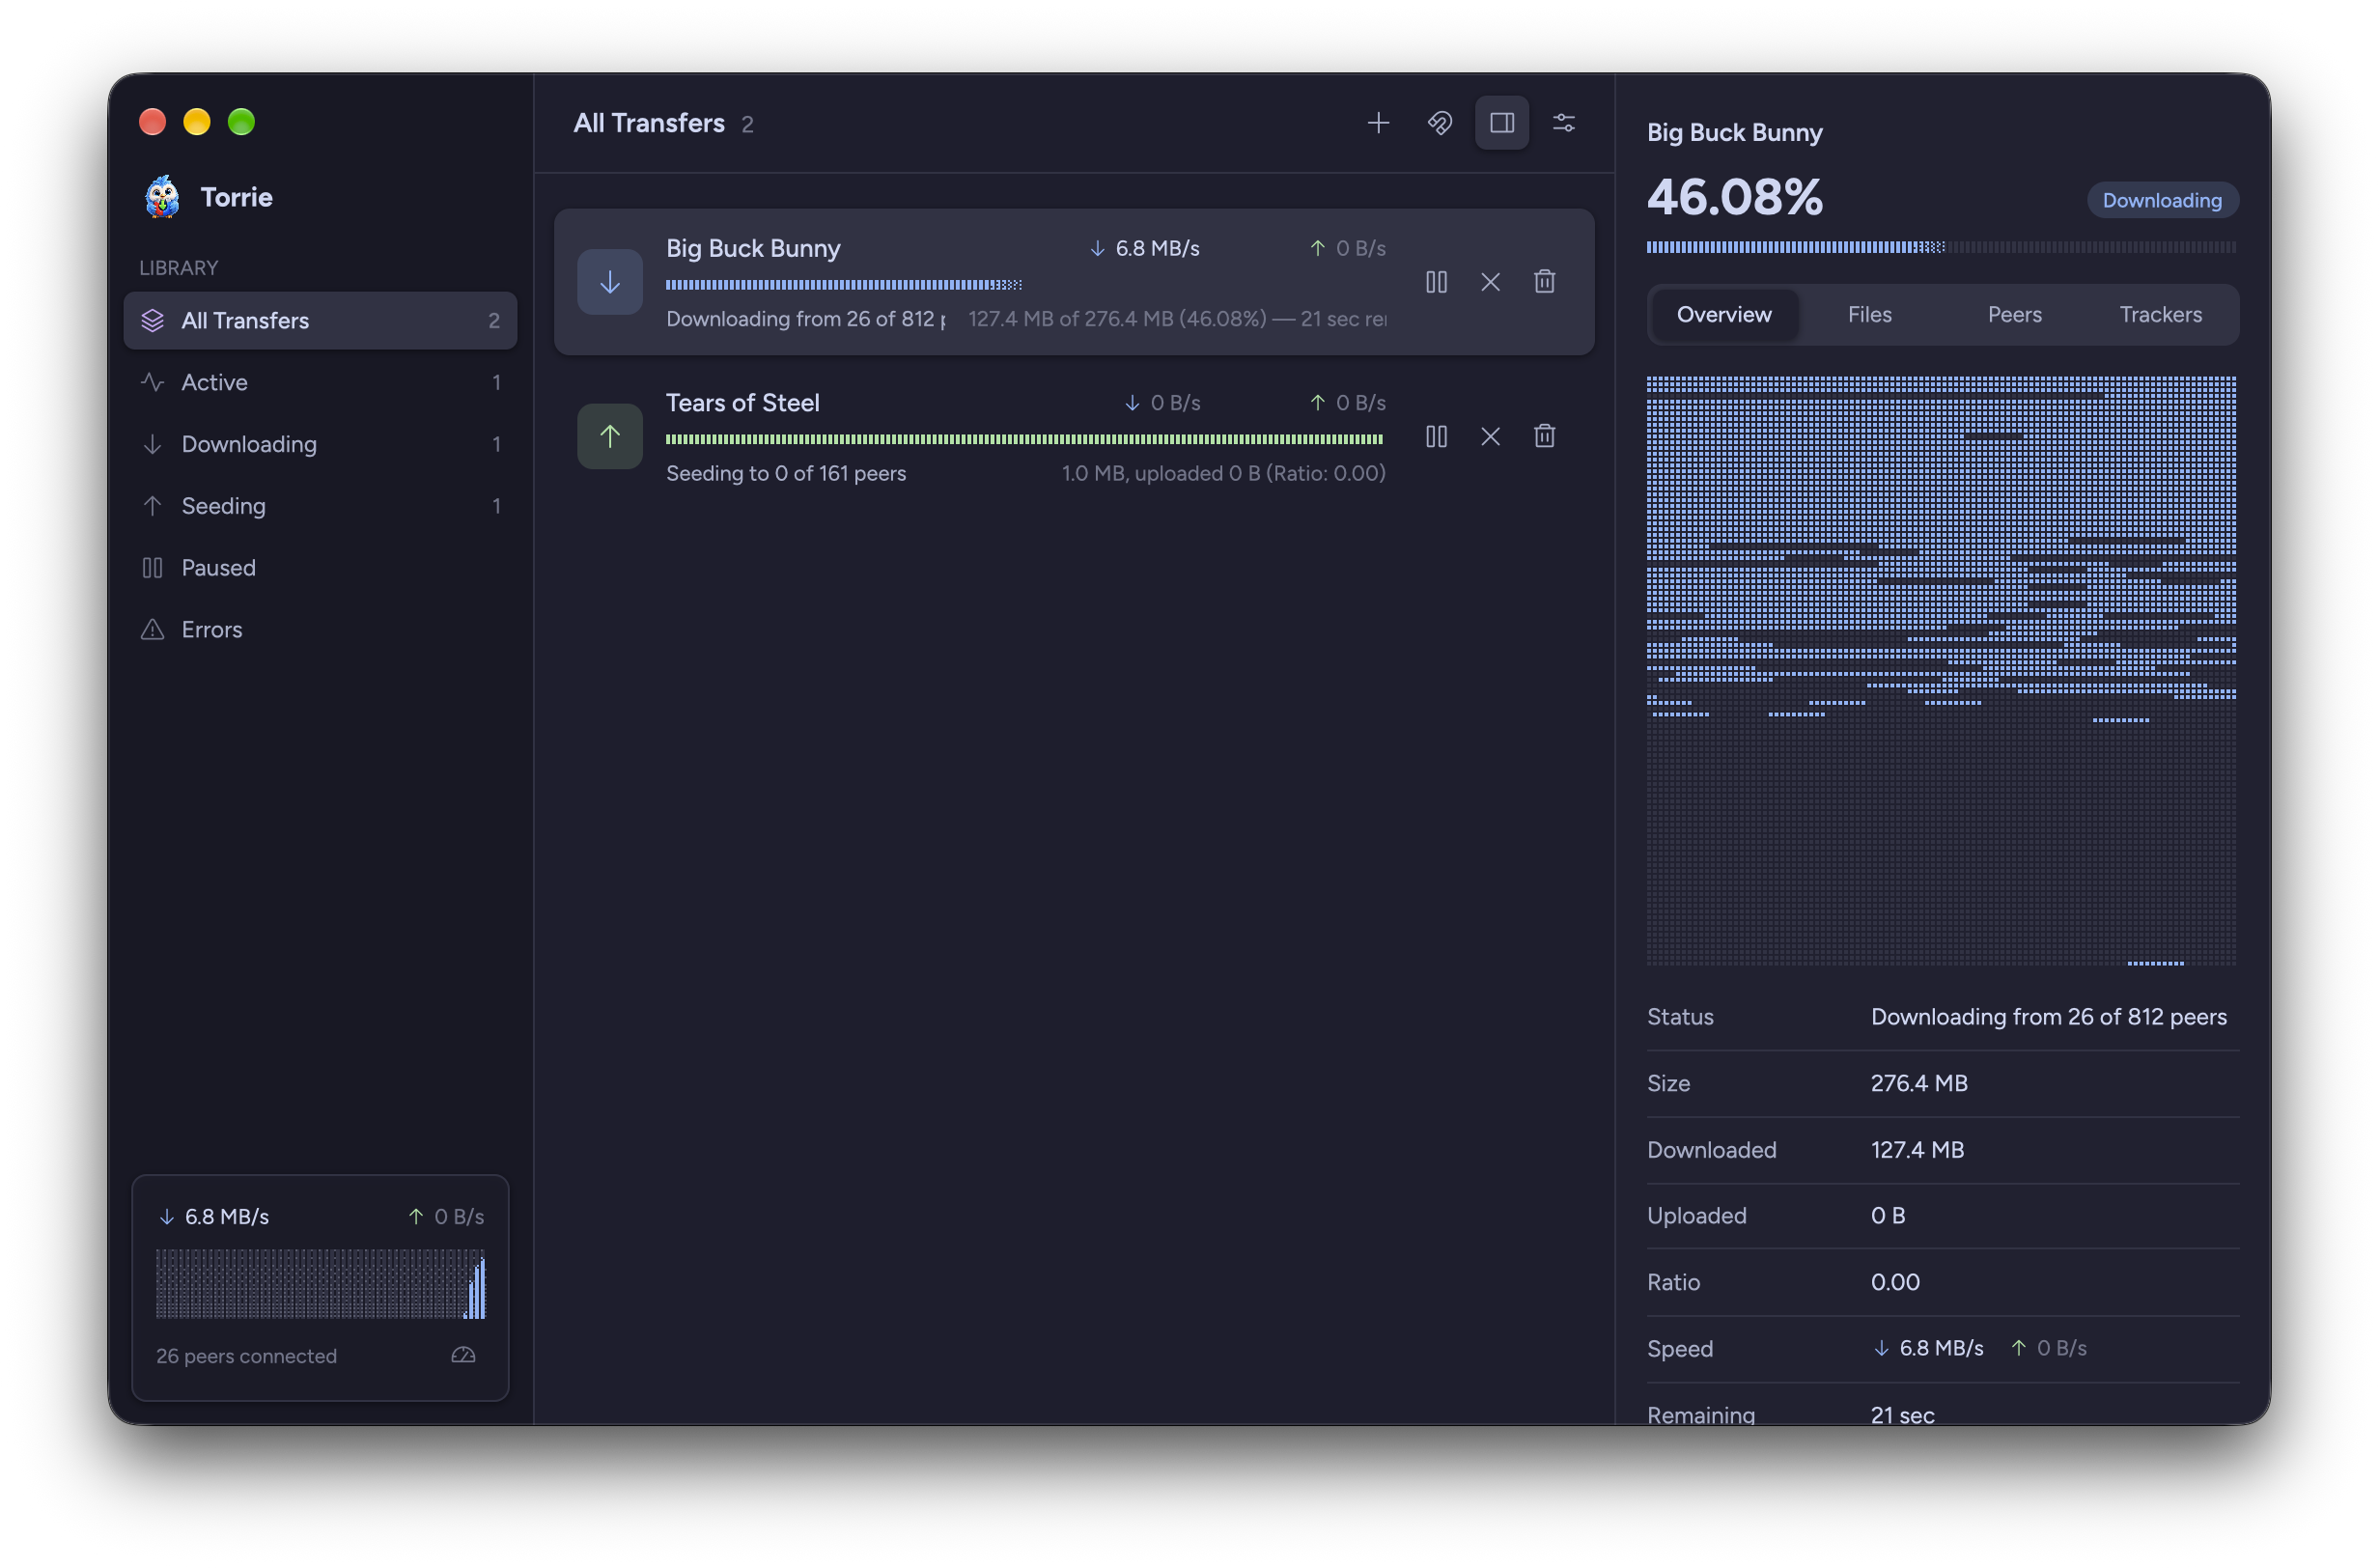The width and height of the screenshot is (2379, 1568).
Task: Click the Torrie bird logo
Action: (162, 197)
